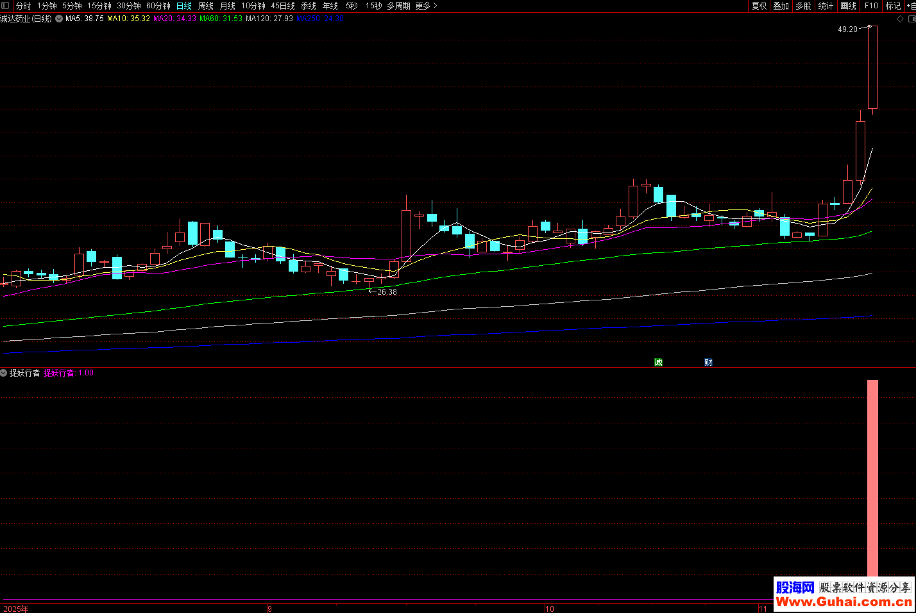Image resolution: width=916 pixels, height=613 pixels.
Task: Switch to the 60分钟 period tab
Action: click(158, 6)
